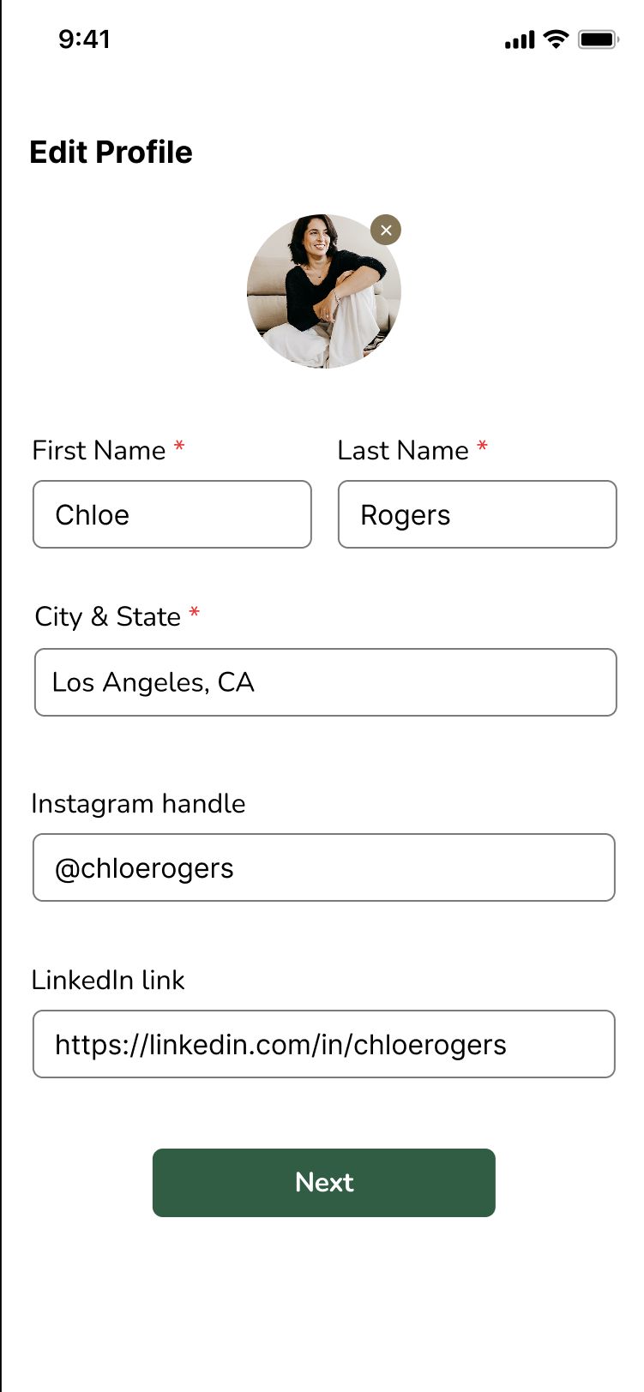644x1392 pixels.
Task: Tap the circular profile photo
Action: pyautogui.click(x=323, y=292)
